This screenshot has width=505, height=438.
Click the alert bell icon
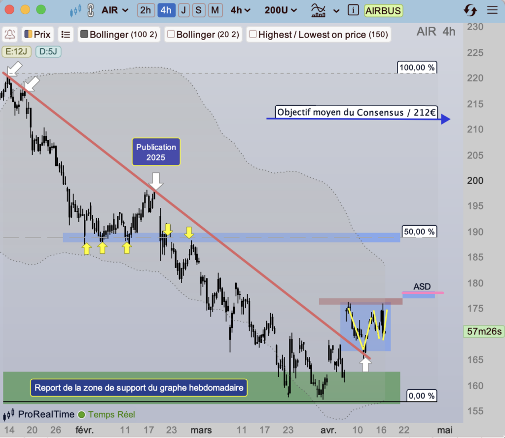[9, 35]
